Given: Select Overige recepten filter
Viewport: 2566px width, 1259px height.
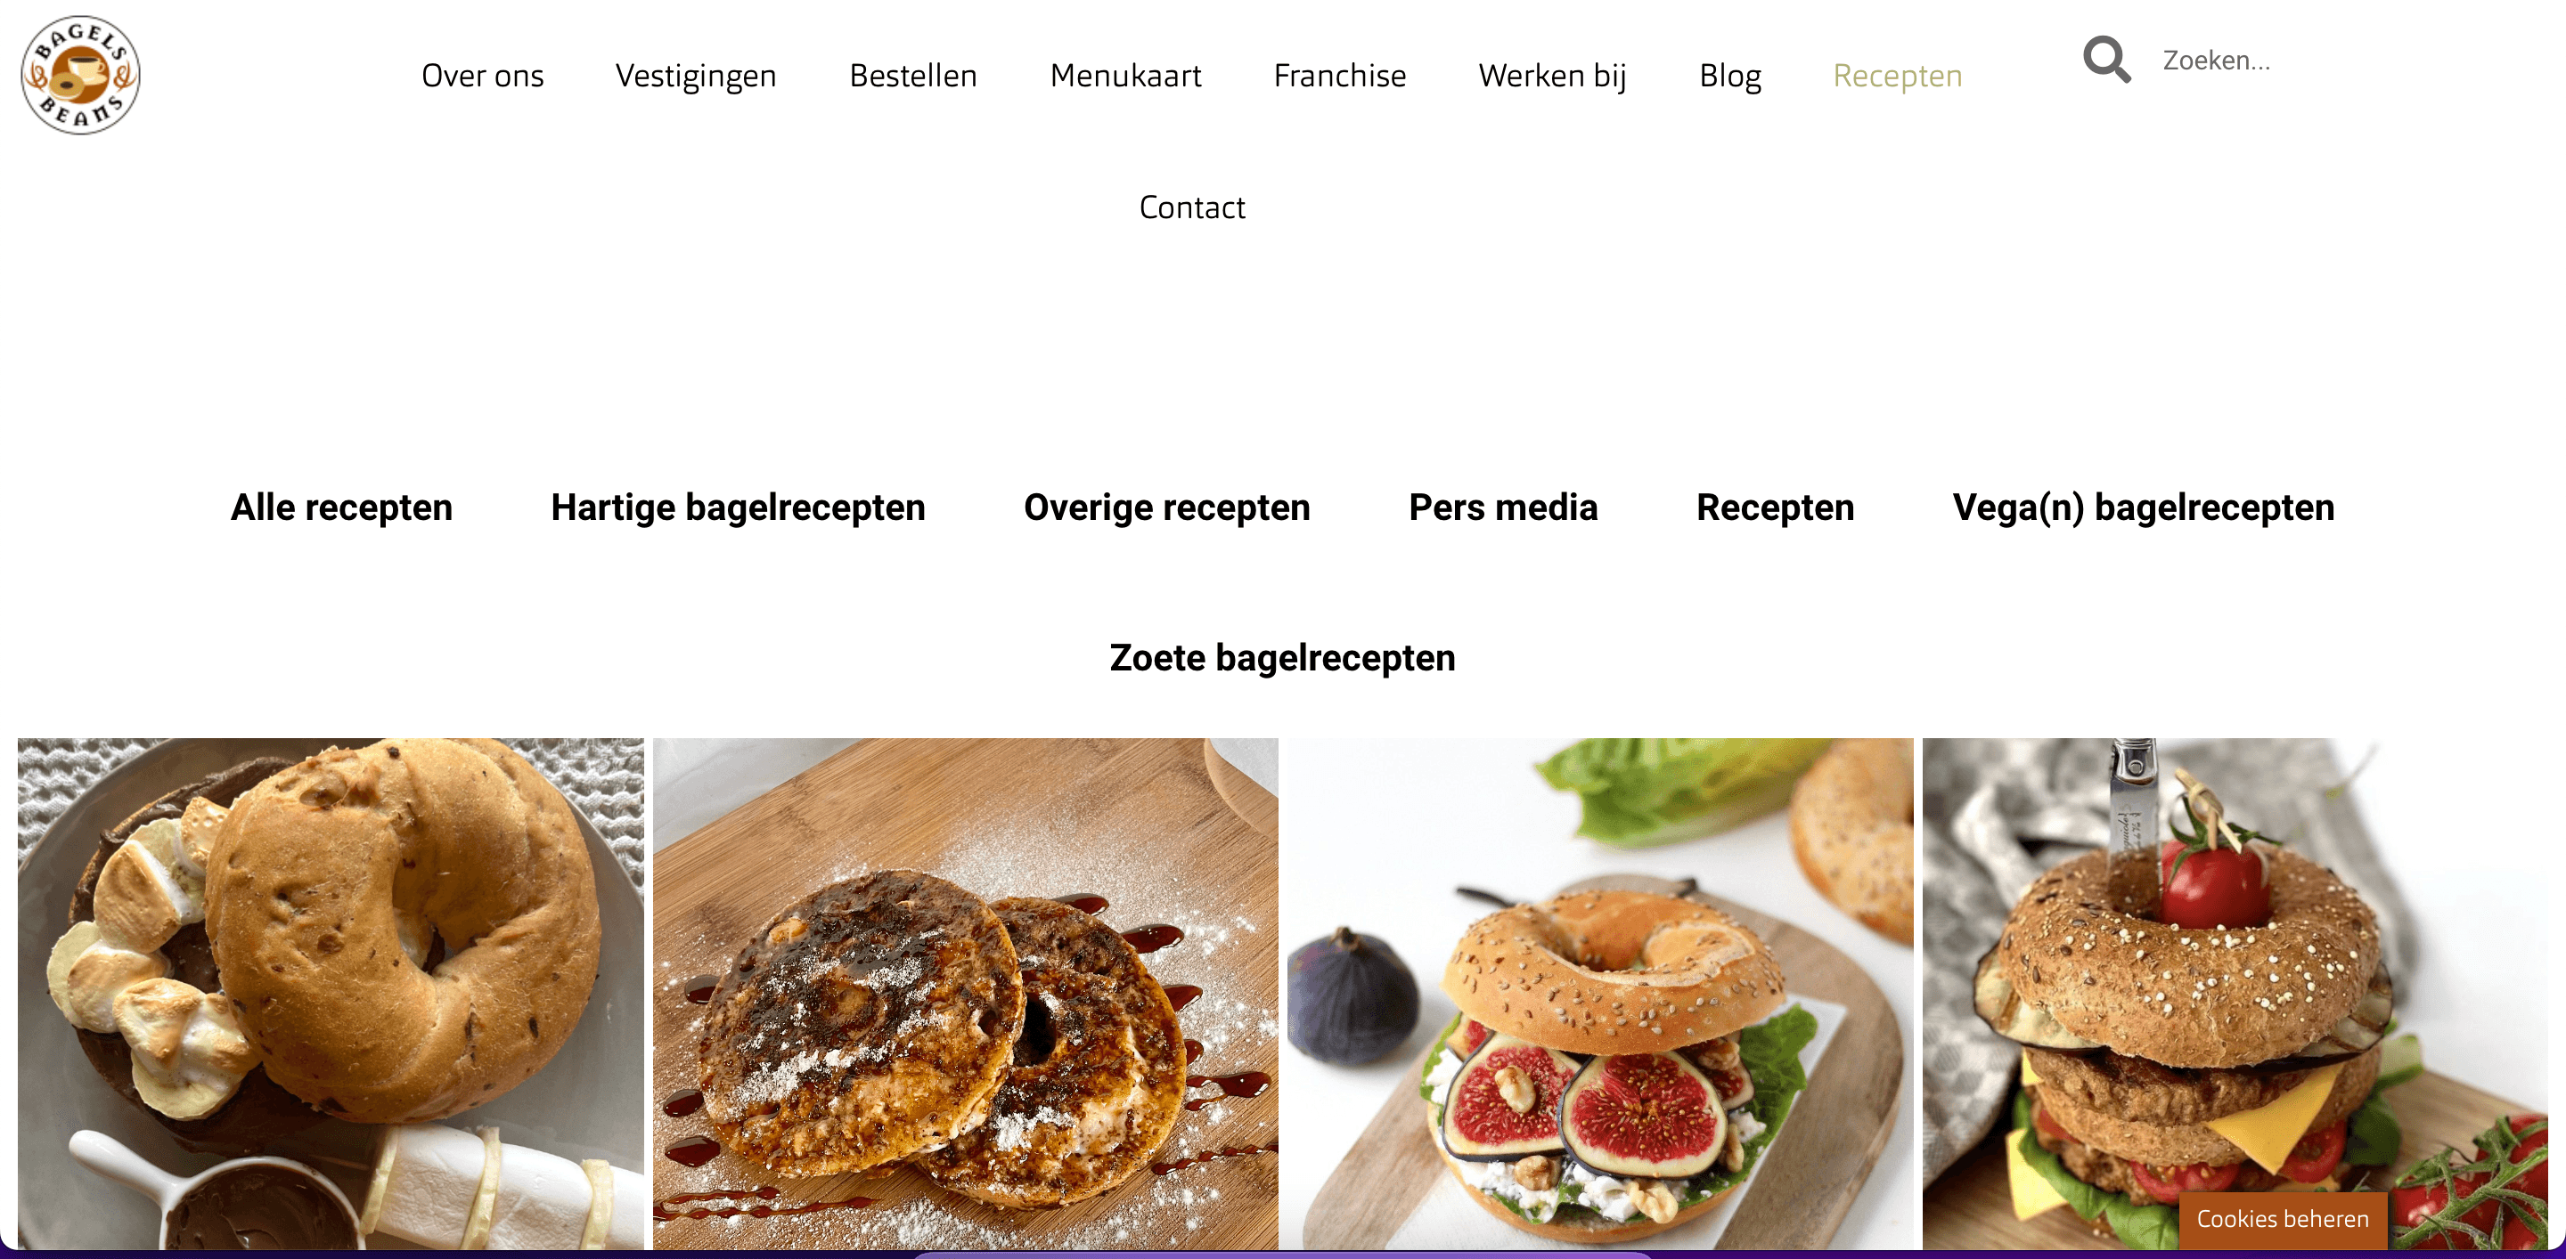Looking at the screenshot, I should coord(1166,508).
